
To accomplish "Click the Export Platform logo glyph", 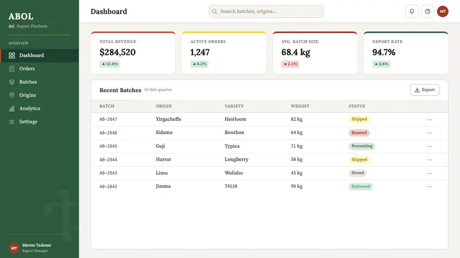I will click(11, 26).
